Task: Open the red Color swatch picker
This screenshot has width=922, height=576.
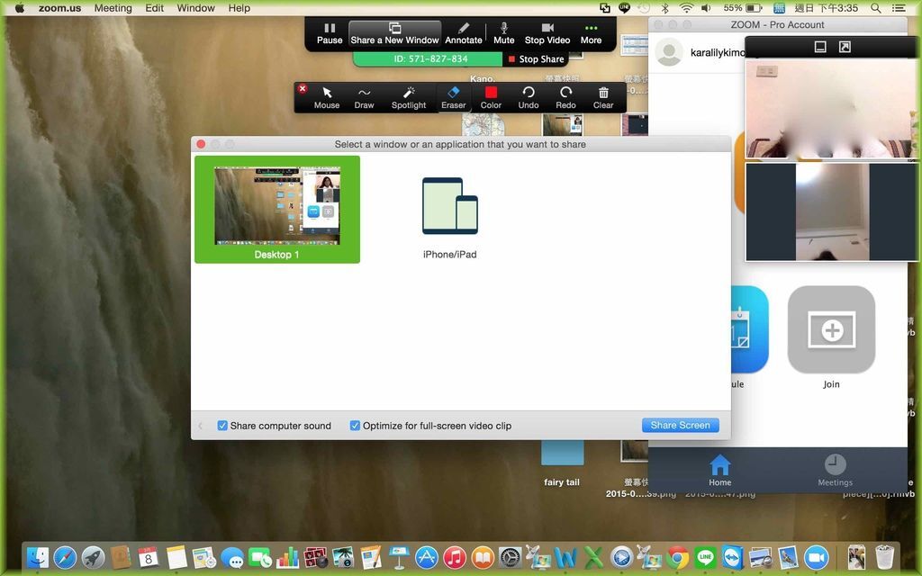Action: (x=491, y=97)
